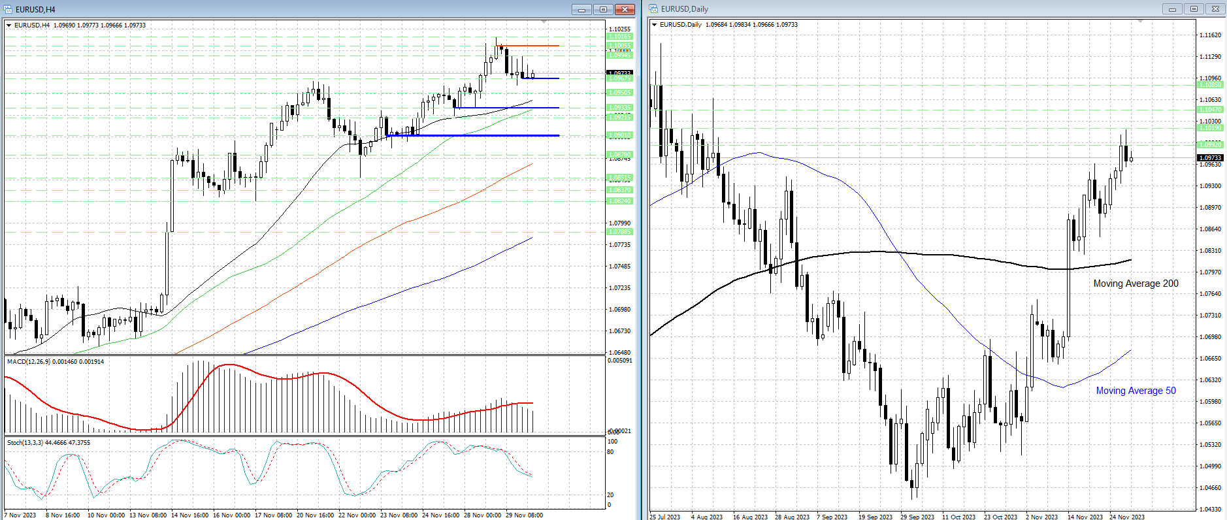Image resolution: width=1227 pixels, height=520 pixels.
Task: Close the EURUSD,H4 chart window
Action: coord(625,9)
